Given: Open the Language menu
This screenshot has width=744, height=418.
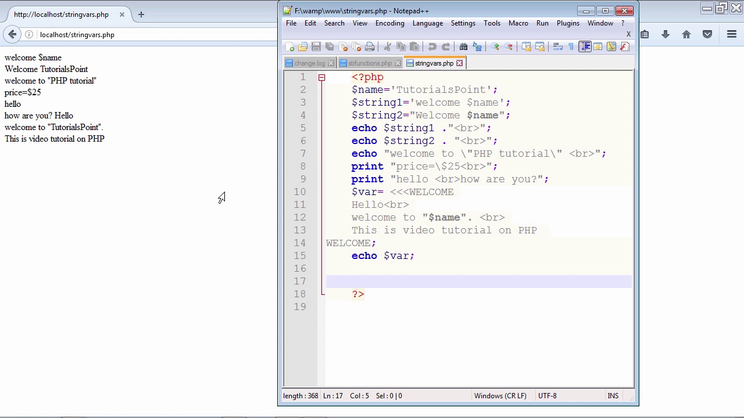Looking at the screenshot, I should coord(428,23).
